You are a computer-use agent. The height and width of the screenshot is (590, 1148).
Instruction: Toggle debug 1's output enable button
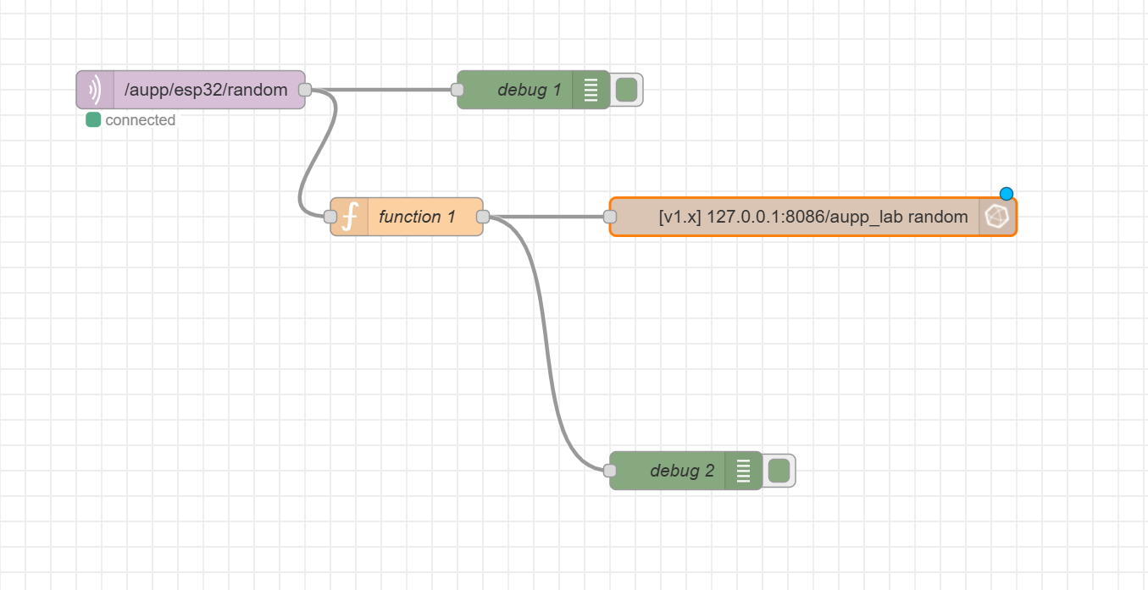[x=626, y=89]
